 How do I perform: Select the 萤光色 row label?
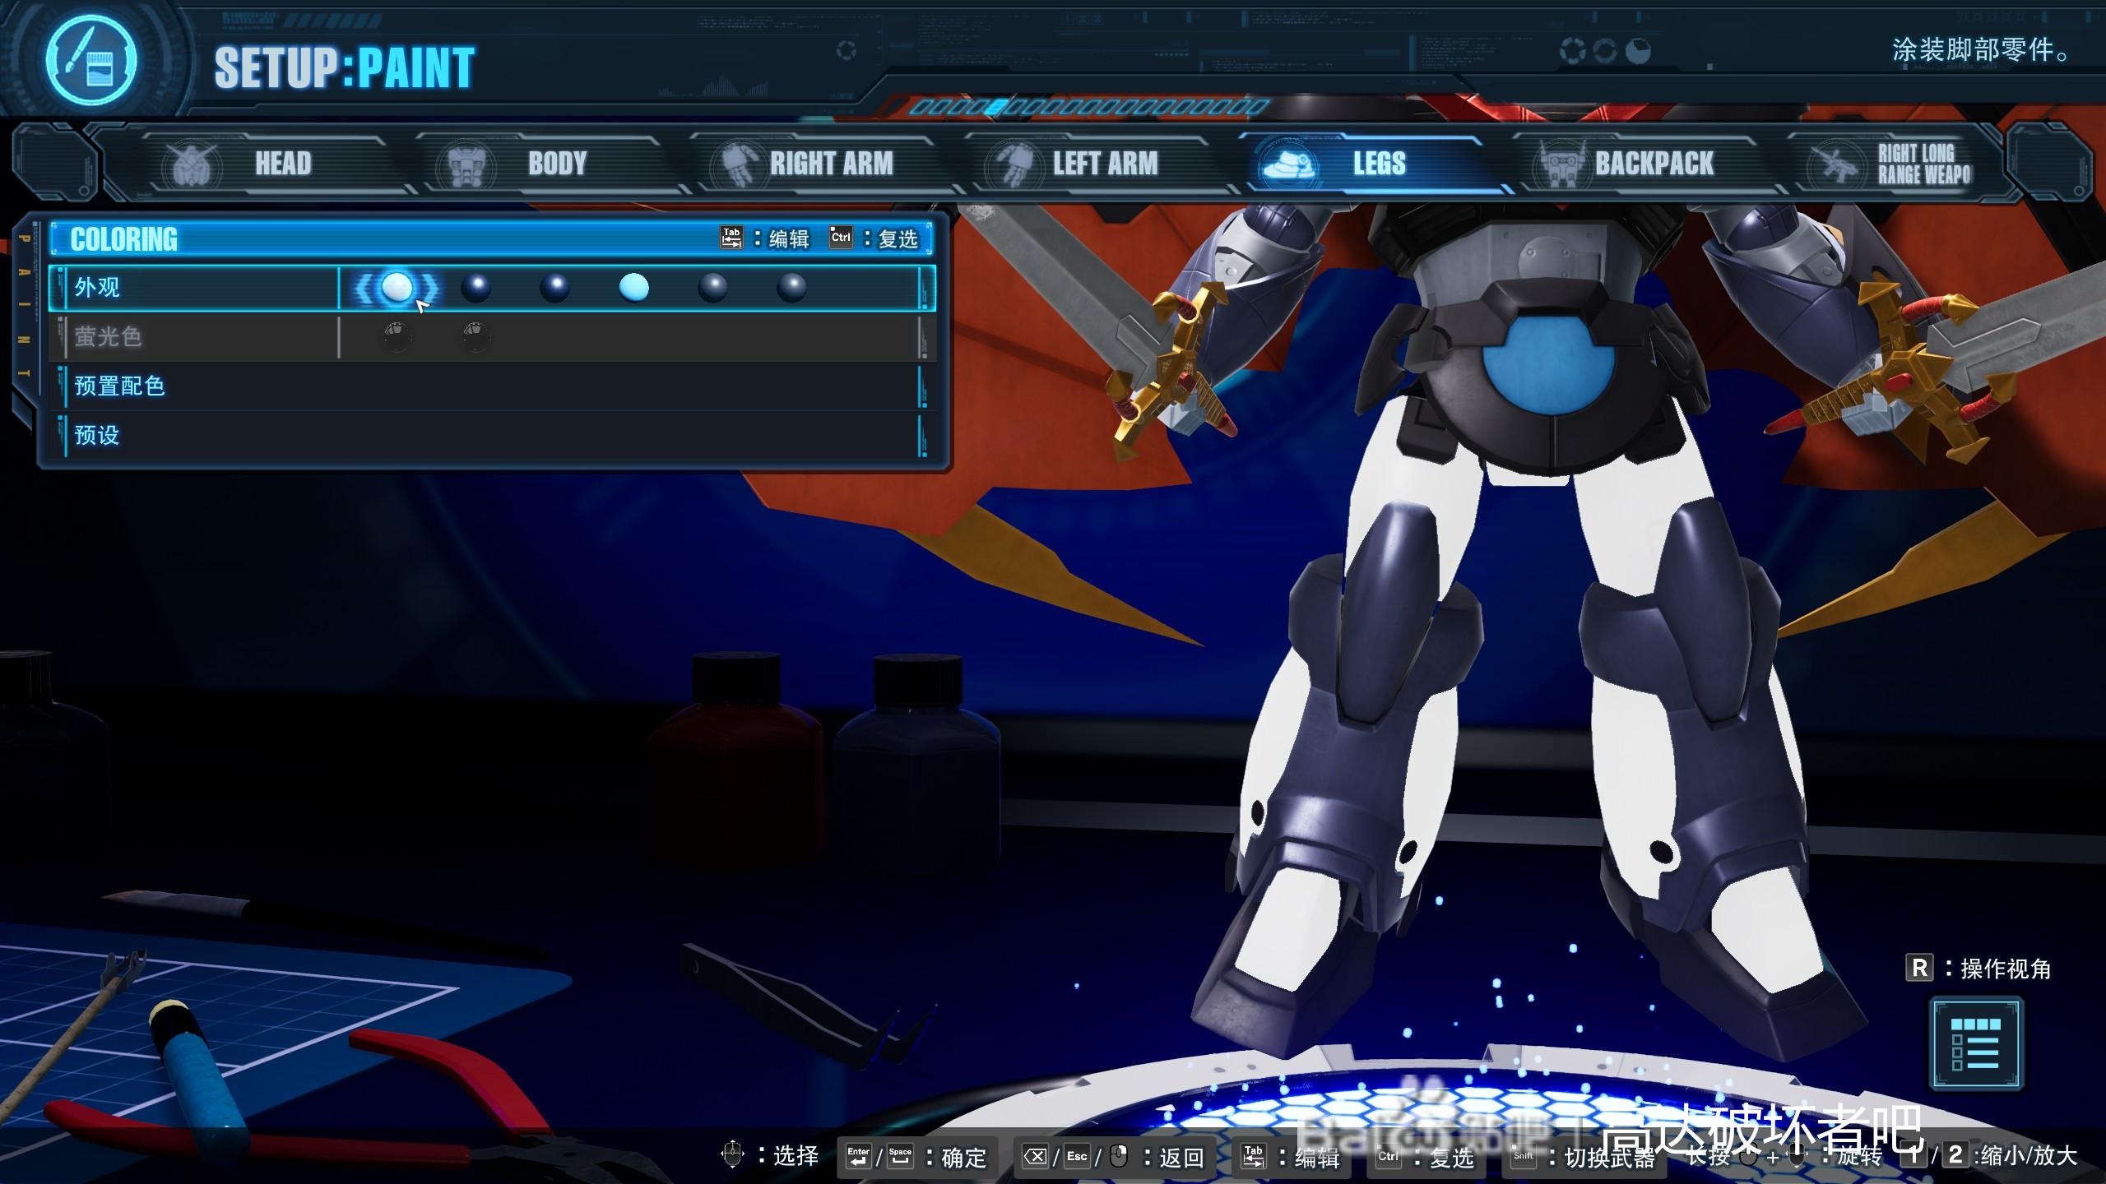point(108,336)
